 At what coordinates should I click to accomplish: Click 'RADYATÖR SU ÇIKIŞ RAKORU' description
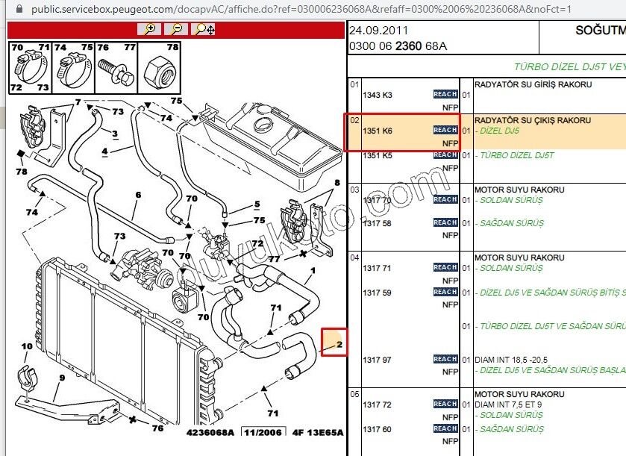coord(533,120)
